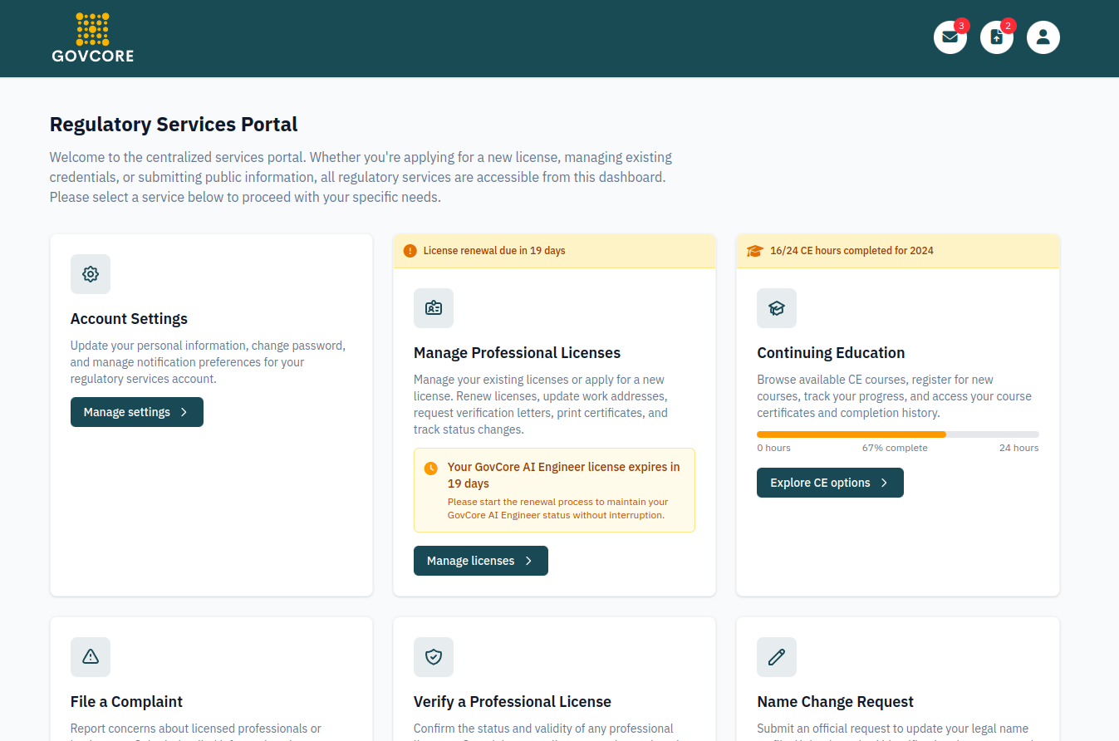
Task: Click the Manage settings button
Action: pos(137,412)
